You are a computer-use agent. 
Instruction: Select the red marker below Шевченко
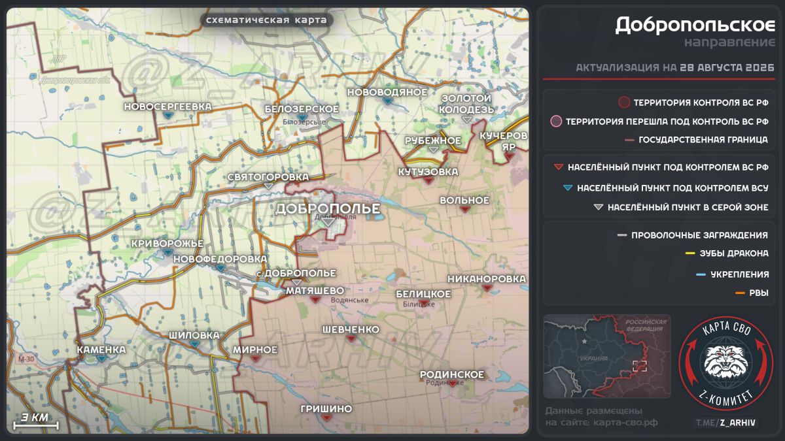pos(351,339)
